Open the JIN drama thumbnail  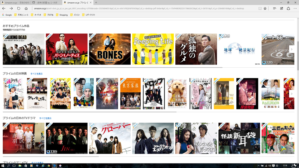(67, 138)
